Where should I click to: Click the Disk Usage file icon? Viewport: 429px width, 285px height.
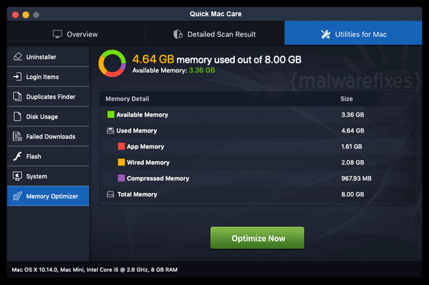pyautogui.click(x=18, y=116)
